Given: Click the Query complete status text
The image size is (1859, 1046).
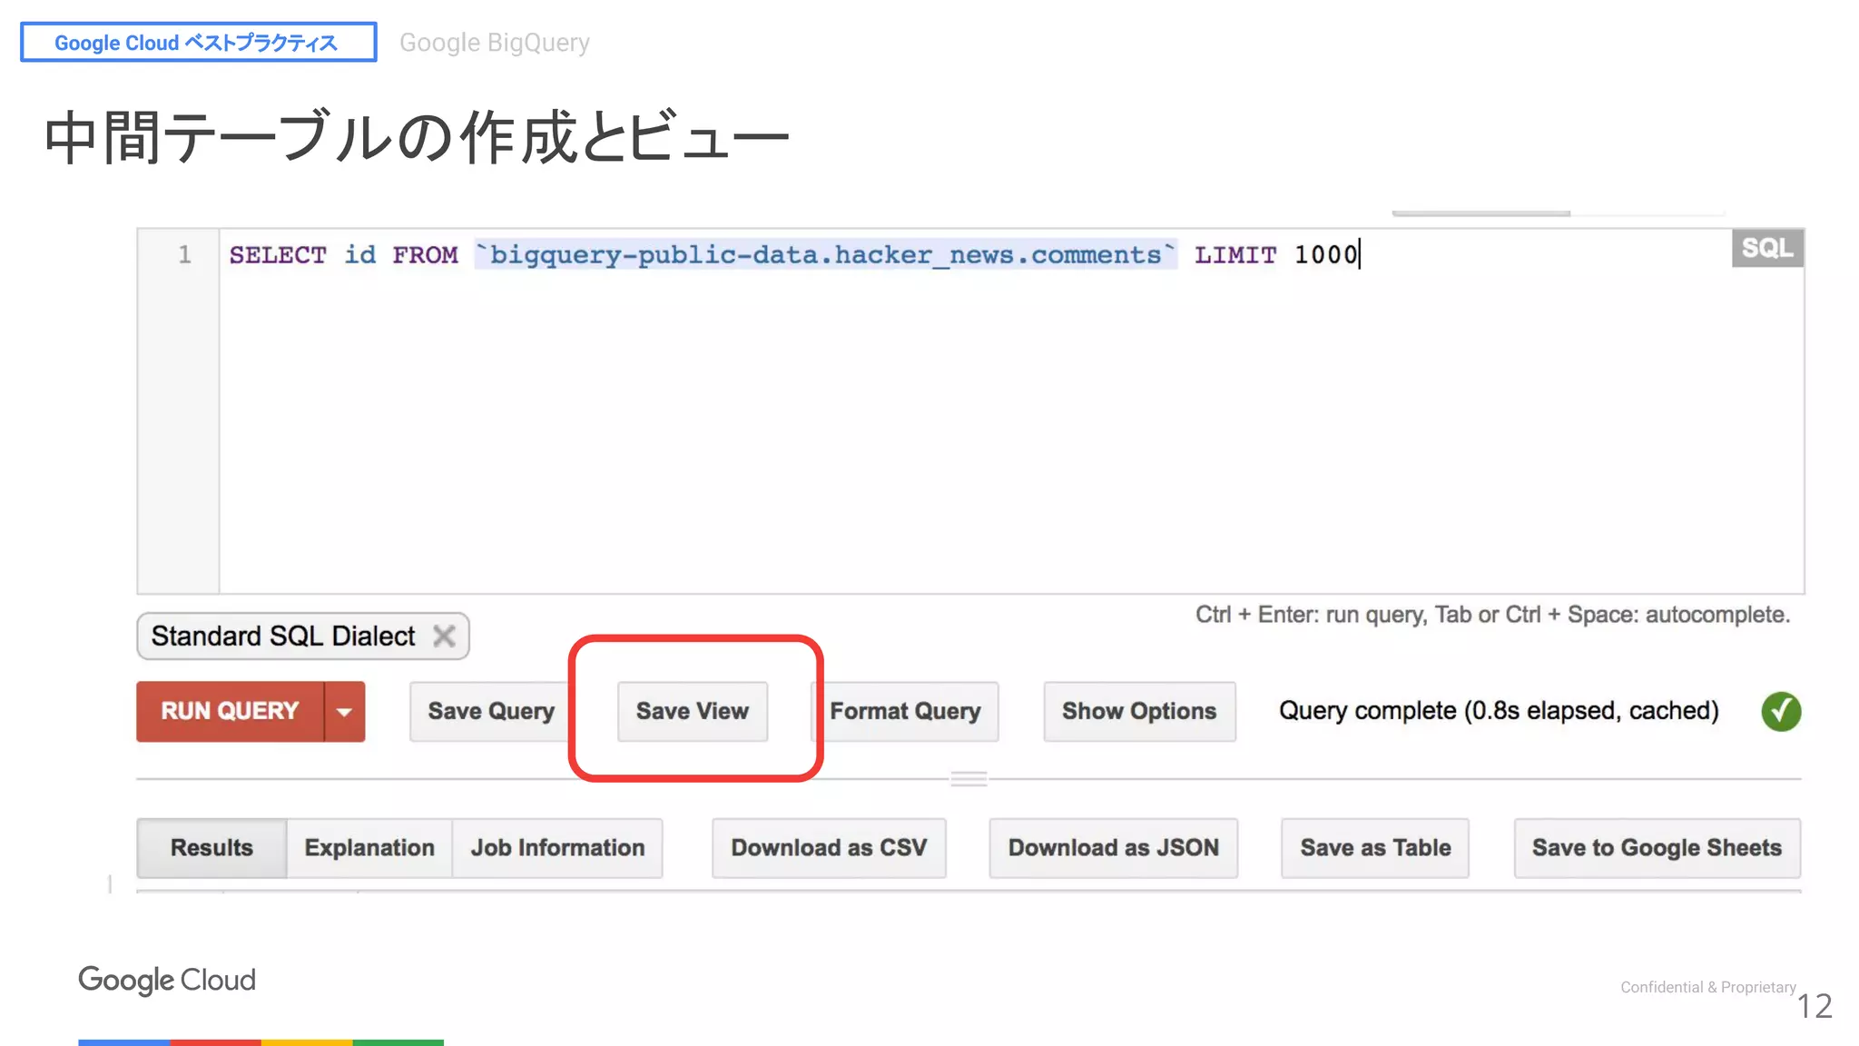Looking at the screenshot, I should pos(1499,710).
